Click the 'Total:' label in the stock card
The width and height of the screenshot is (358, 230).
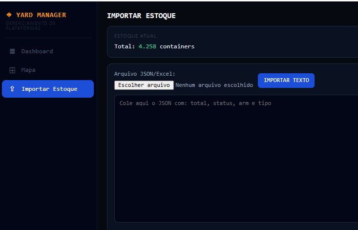124,46
